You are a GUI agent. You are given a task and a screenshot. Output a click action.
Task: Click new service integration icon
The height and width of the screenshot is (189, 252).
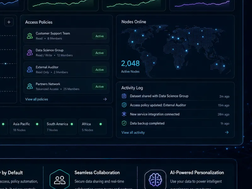tap(124, 114)
